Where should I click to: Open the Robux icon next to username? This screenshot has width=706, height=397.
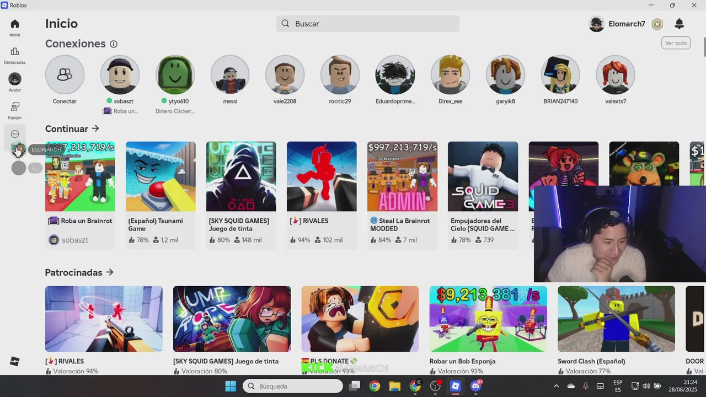tap(657, 24)
